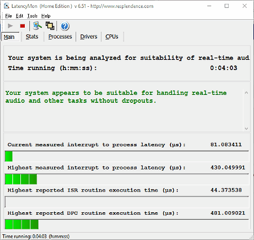The width and height of the screenshot is (254, 240).
Task: Click 'Your system is being analyzed' text
Action: (129, 58)
